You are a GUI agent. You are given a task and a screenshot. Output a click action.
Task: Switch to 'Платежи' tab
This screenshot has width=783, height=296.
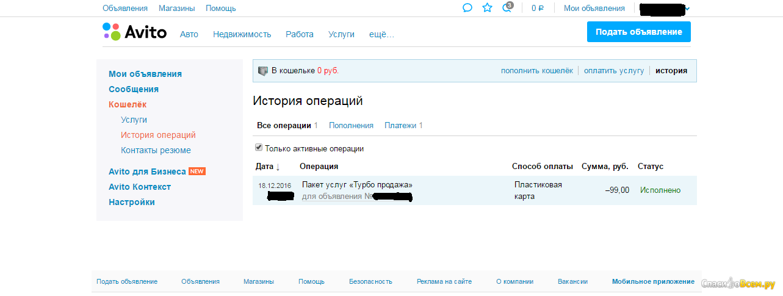403,125
